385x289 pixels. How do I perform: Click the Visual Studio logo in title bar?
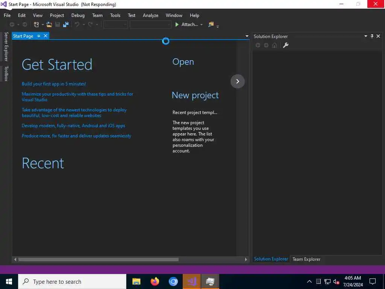coord(3,4)
